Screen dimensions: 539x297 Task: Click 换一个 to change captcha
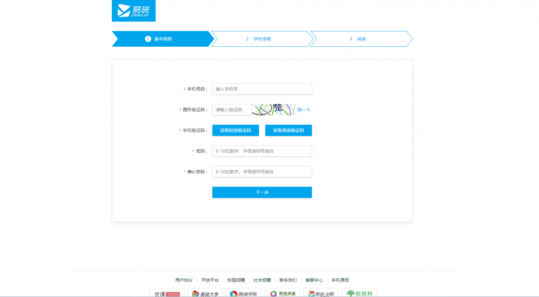point(304,110)
